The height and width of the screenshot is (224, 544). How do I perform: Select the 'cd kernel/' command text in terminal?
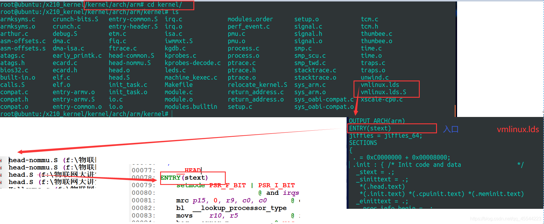point(165,5)
